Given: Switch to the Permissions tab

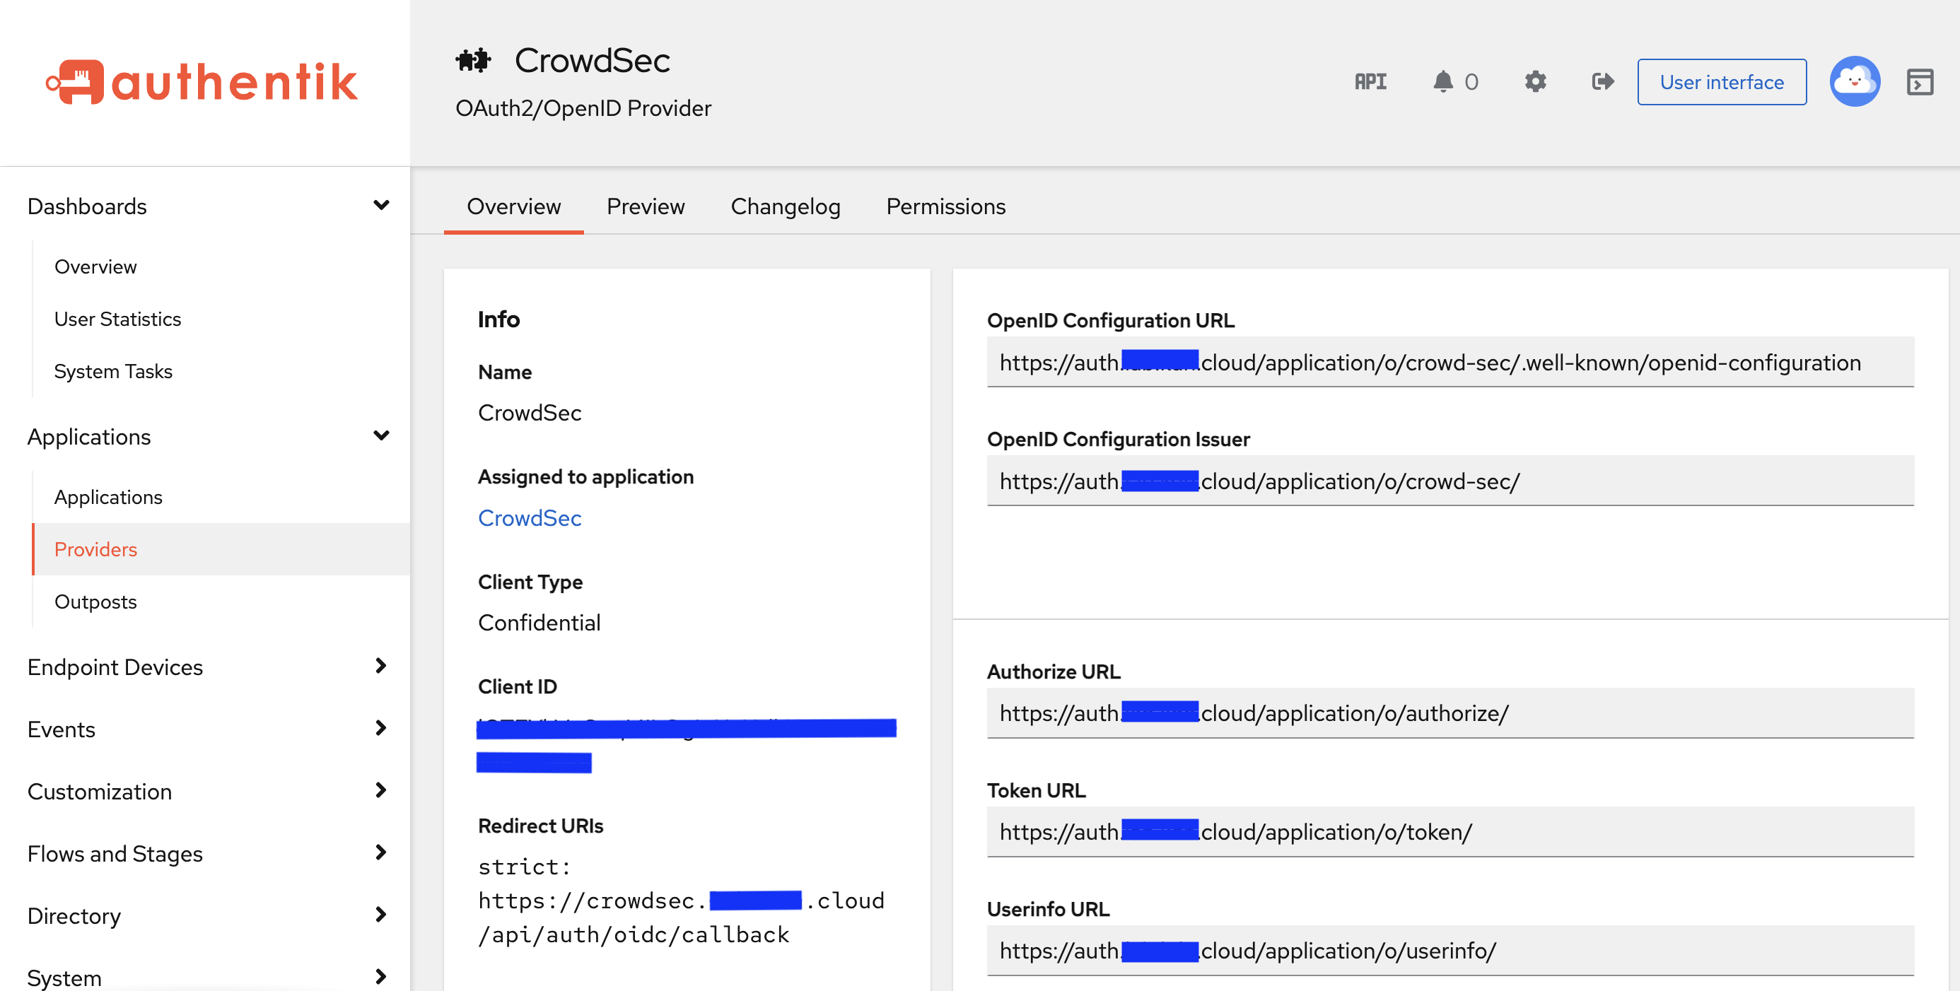Looking at the screenshot, I should (x=945, y=206).
